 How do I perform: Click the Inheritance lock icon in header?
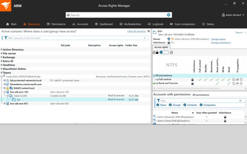(169, 43)
